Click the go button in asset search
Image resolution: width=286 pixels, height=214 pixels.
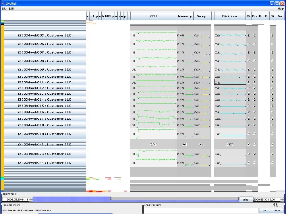pos(264,210)
